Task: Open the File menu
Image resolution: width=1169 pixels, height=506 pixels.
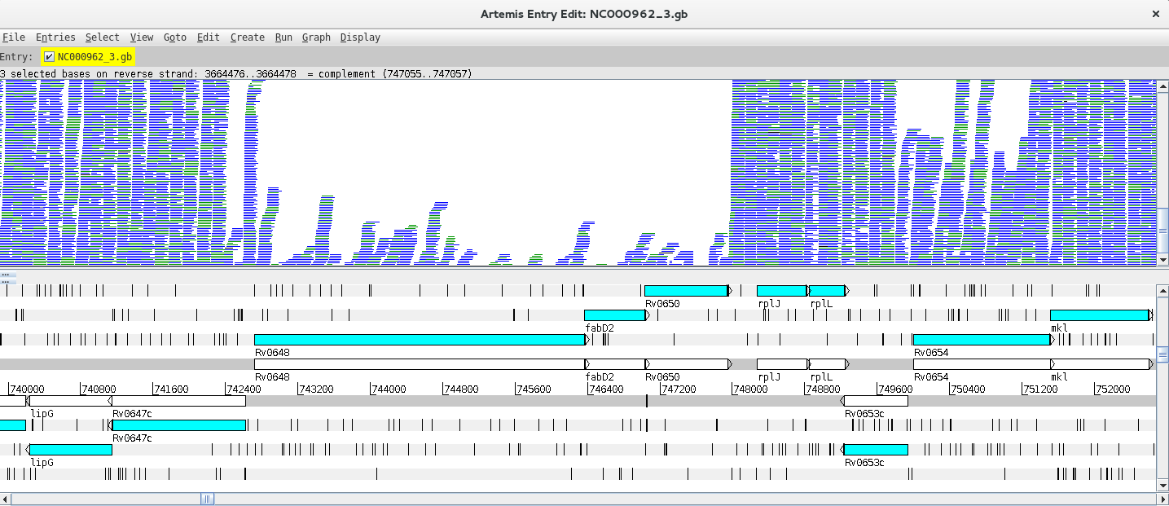Action: (13, 37)
